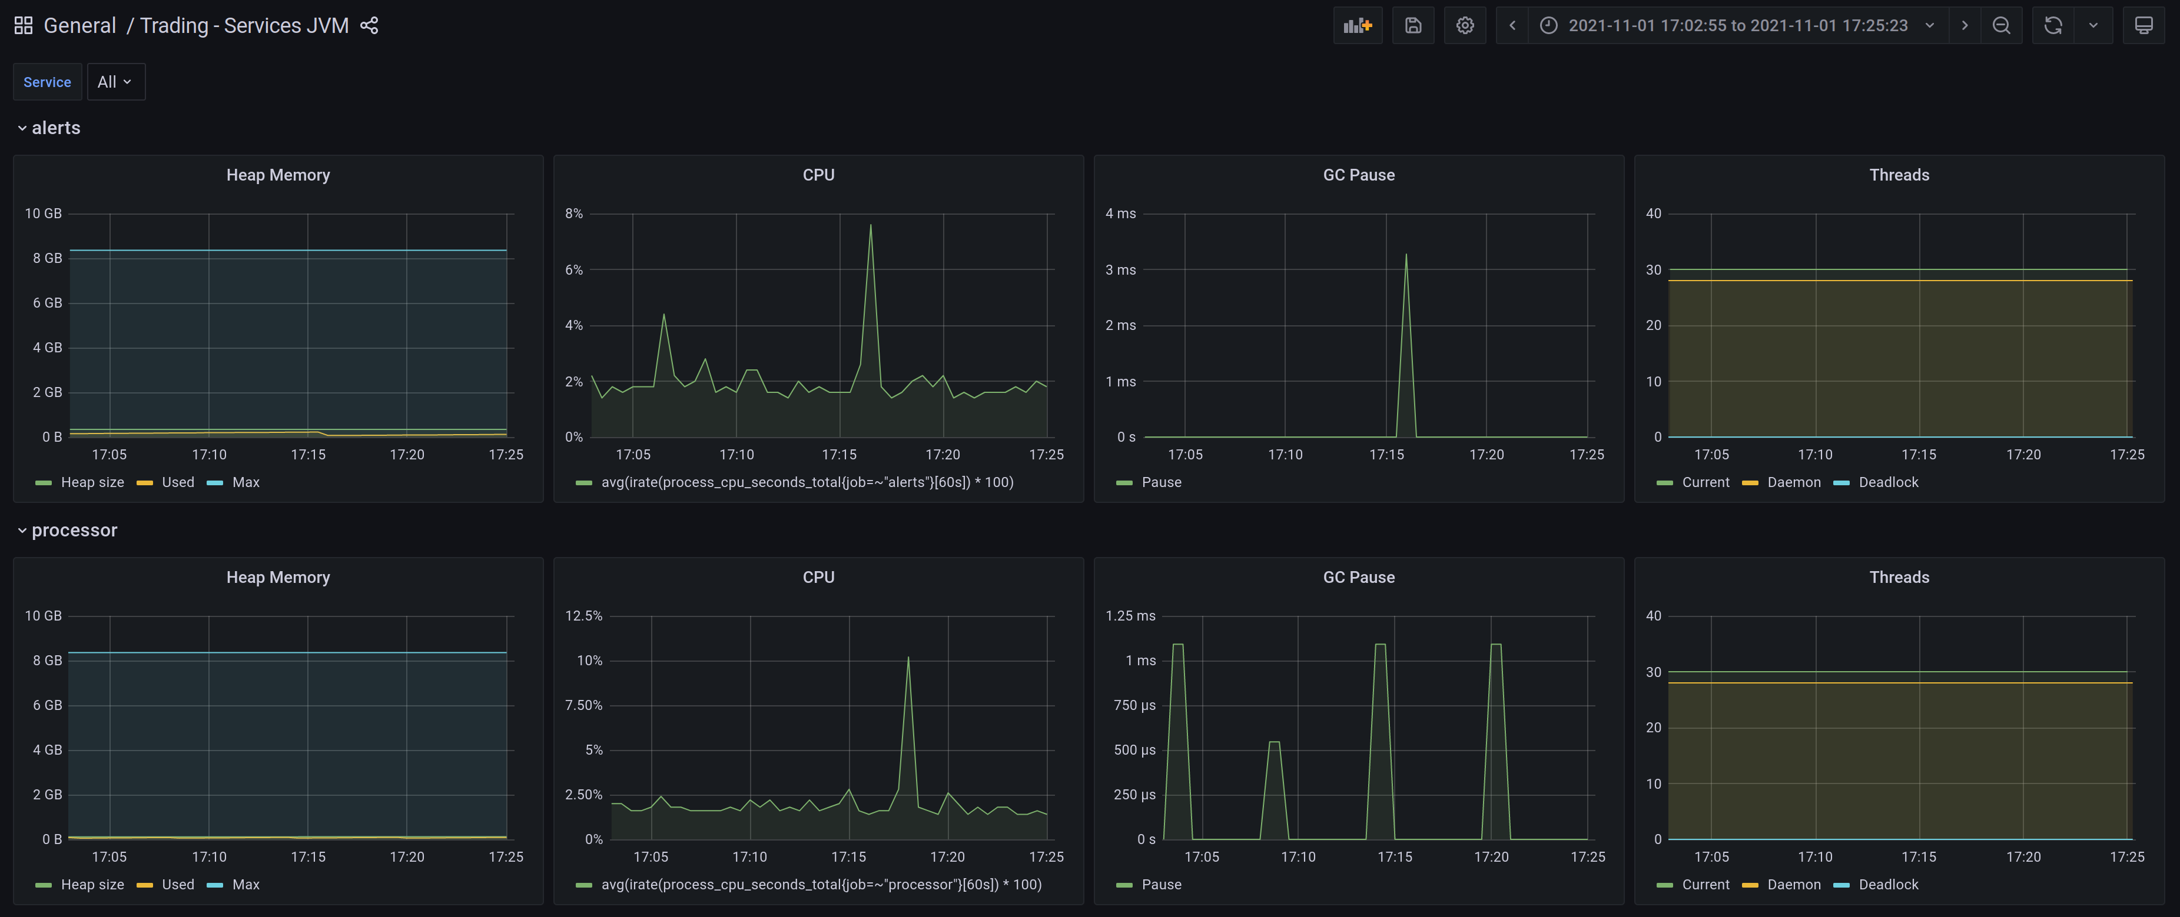Image resolution: width=2180 pixels, height=917 pixels.
Task: Open the Service variable All dropdown
Action: point(115,82)
